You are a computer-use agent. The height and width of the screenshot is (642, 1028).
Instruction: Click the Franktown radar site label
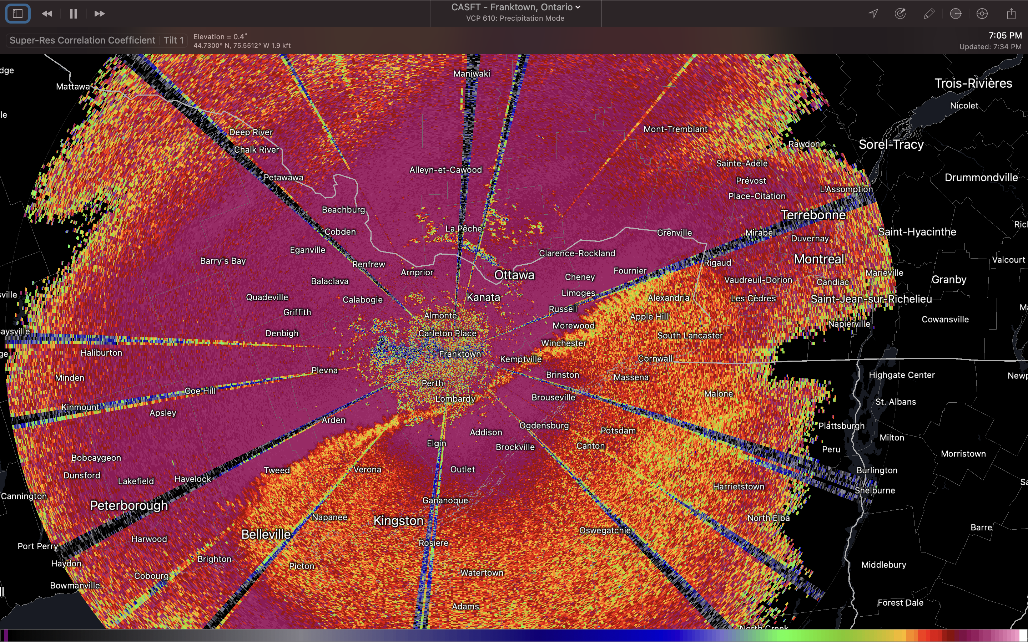click(x=460, y=354)
